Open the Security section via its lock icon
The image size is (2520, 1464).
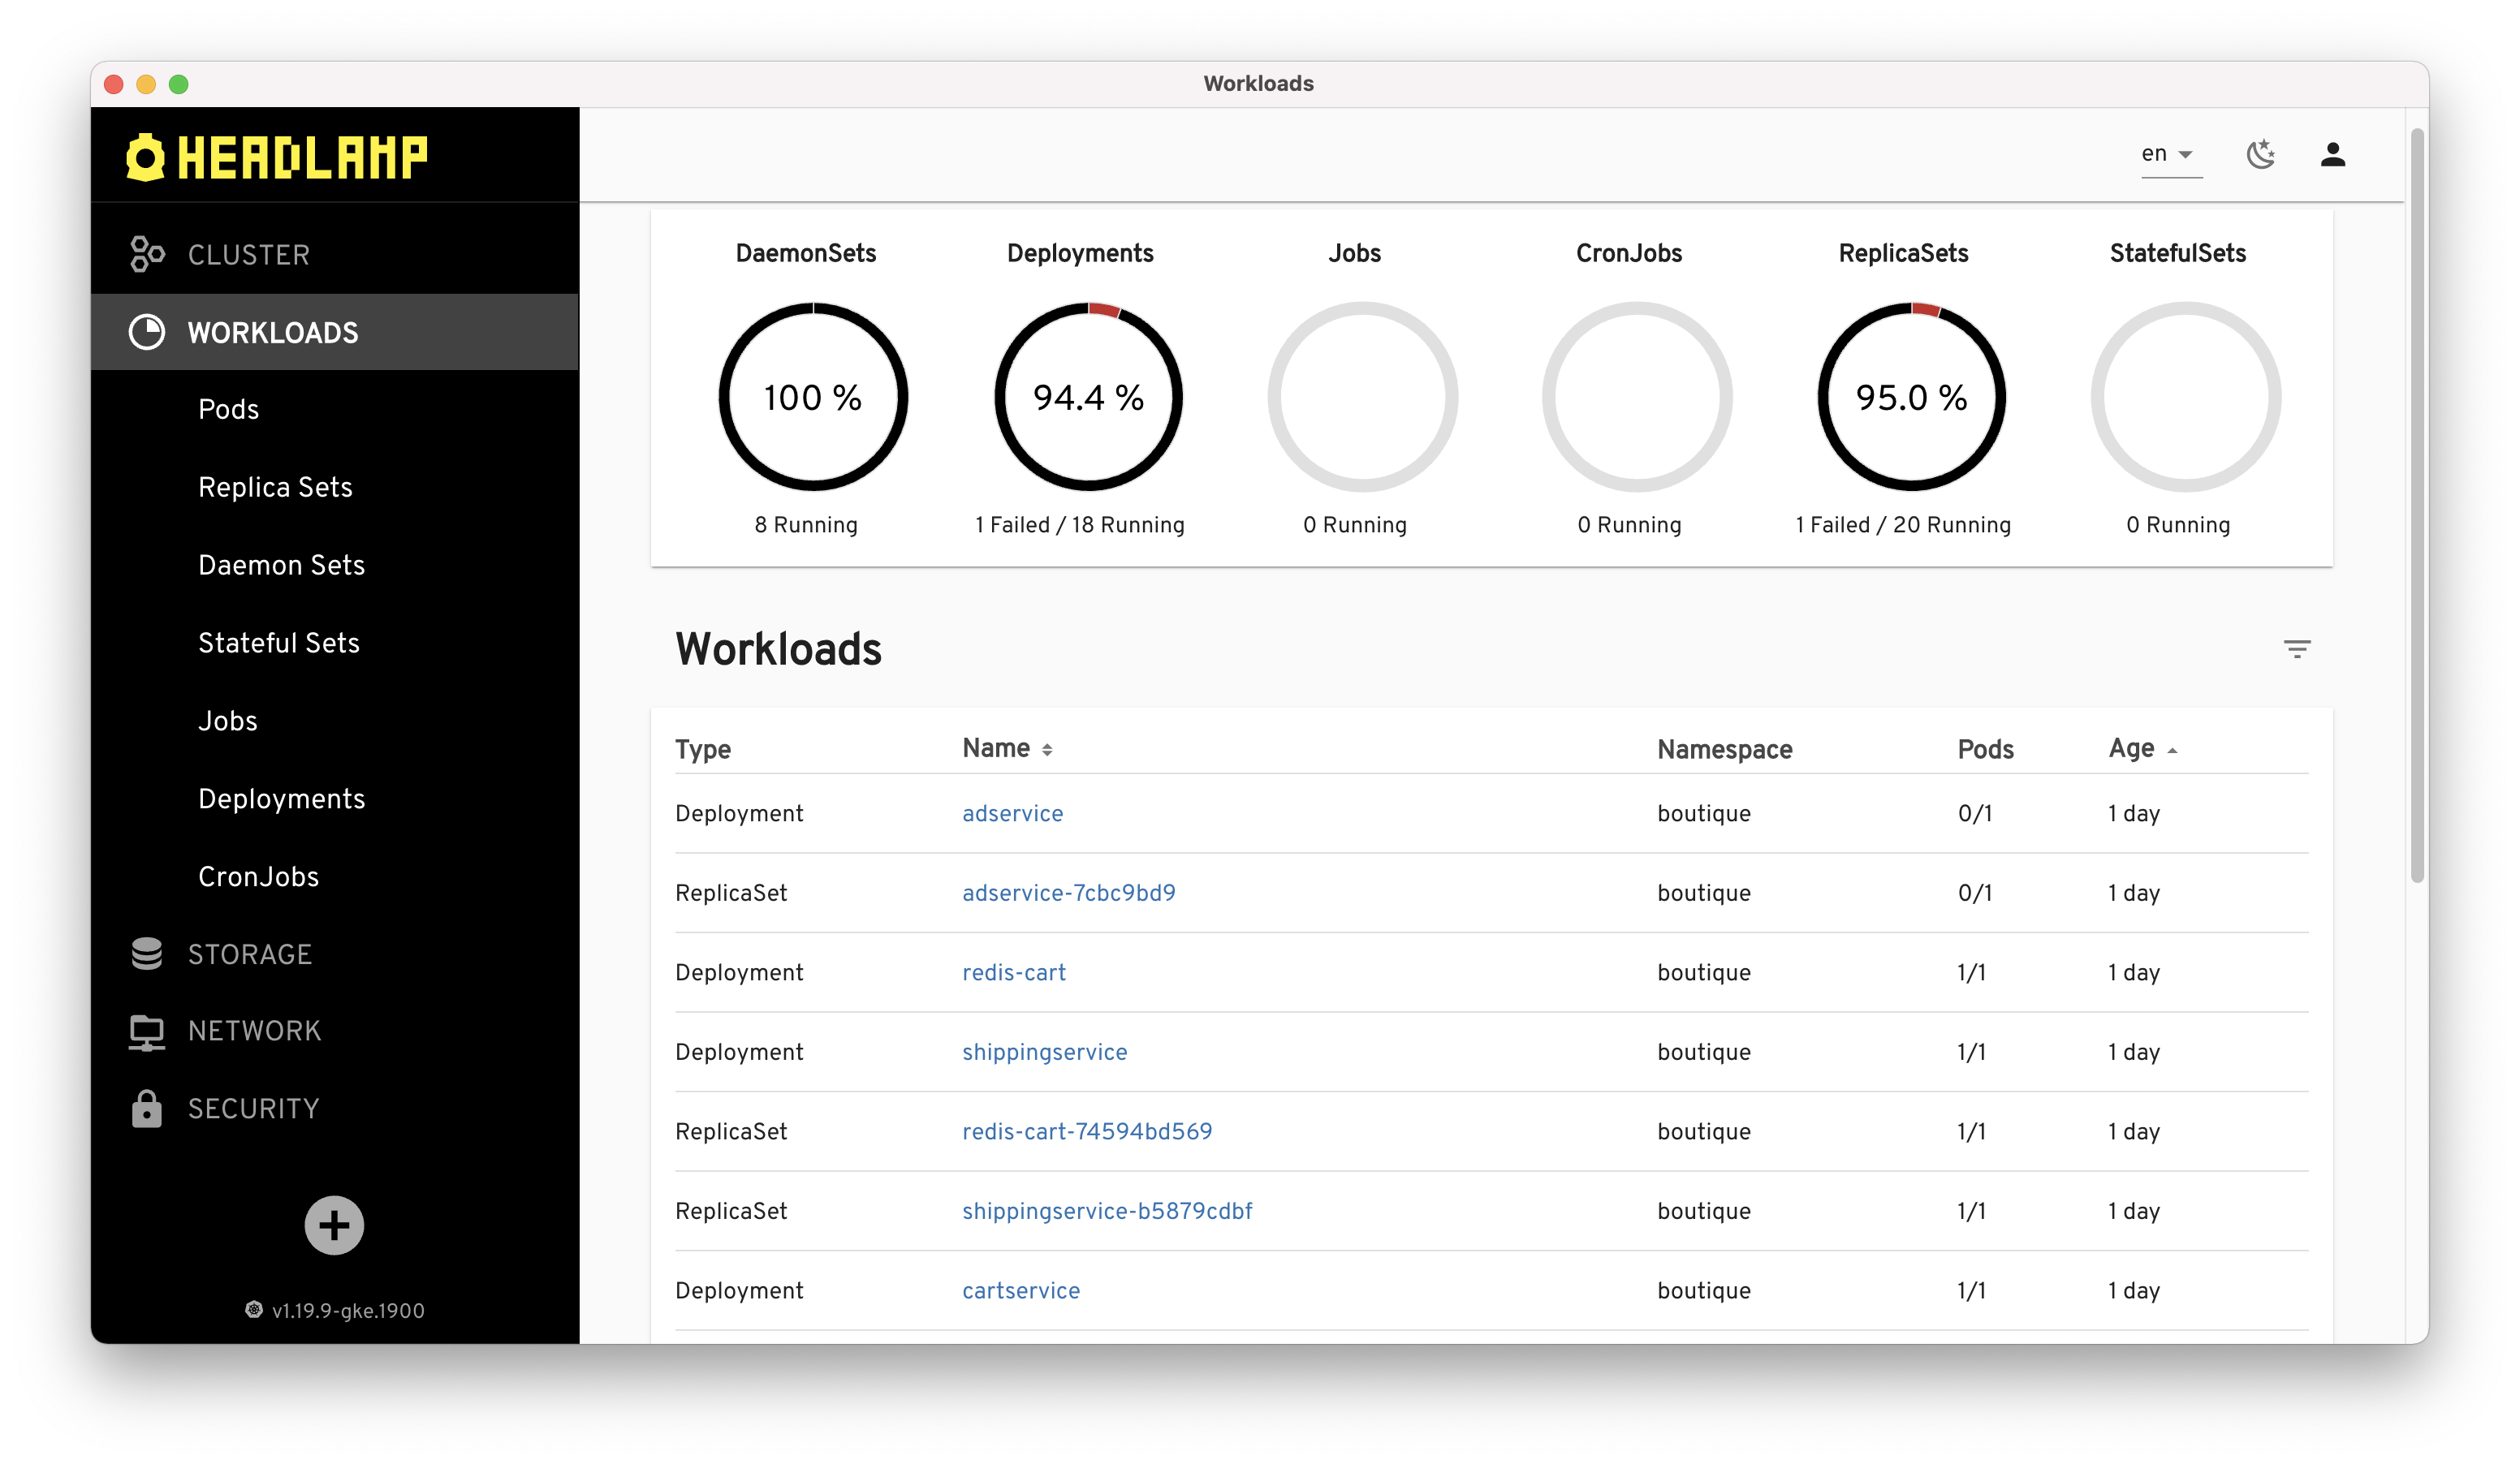[x=146, y=1109]
